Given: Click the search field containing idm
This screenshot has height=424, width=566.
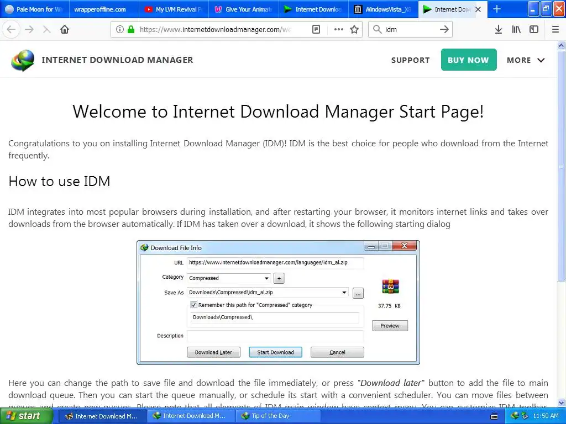Looking at the screenshot, I should 410,30.
